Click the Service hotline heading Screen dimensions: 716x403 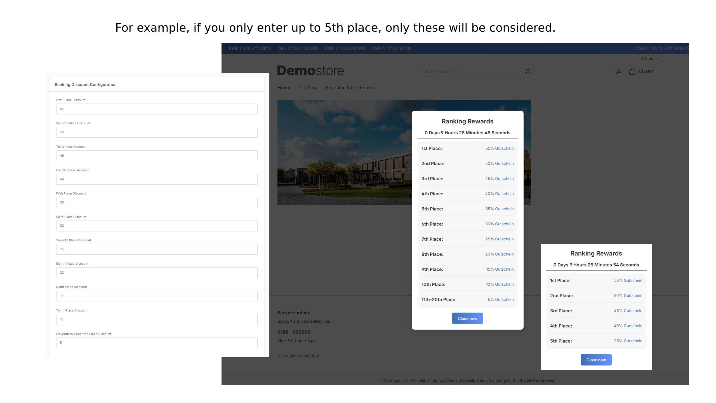pos(294,313)
